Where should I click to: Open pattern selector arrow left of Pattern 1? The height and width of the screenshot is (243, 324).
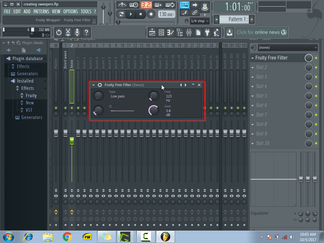coord(216,20)
